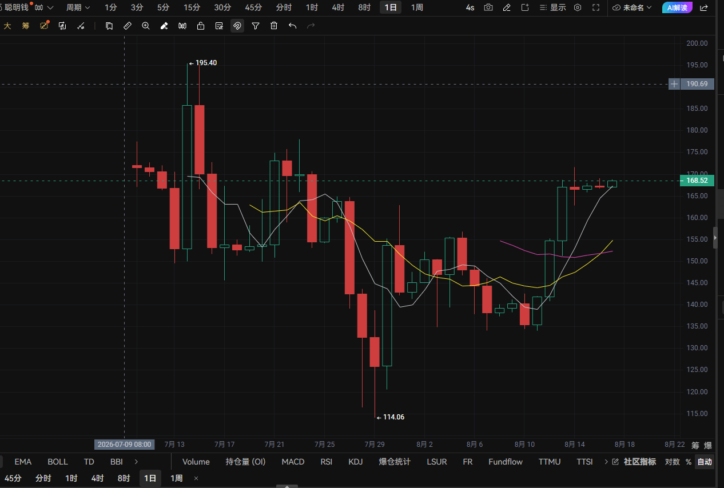Toggle the % percent scale
This screenshot has height=488, width=724.
(688, 462)
